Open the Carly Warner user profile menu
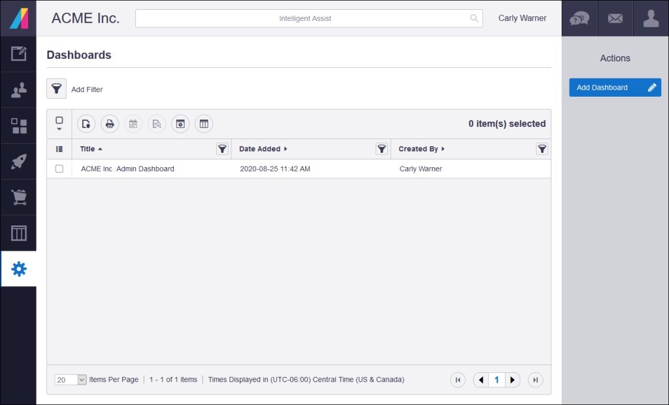 [522, 18]
